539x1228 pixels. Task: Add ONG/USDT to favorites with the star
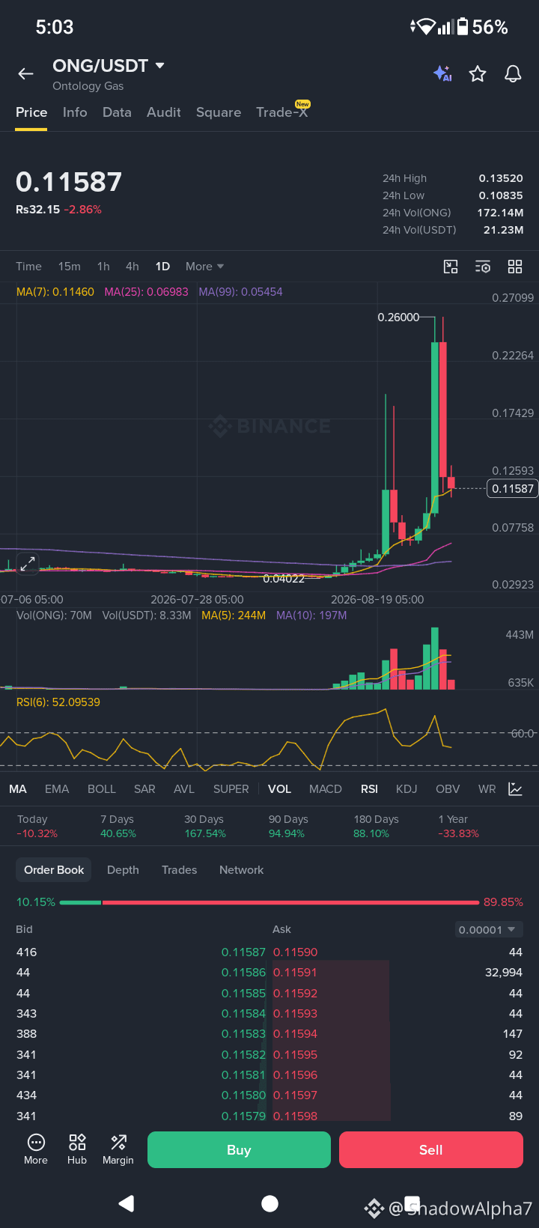click(x=478, y=73)
